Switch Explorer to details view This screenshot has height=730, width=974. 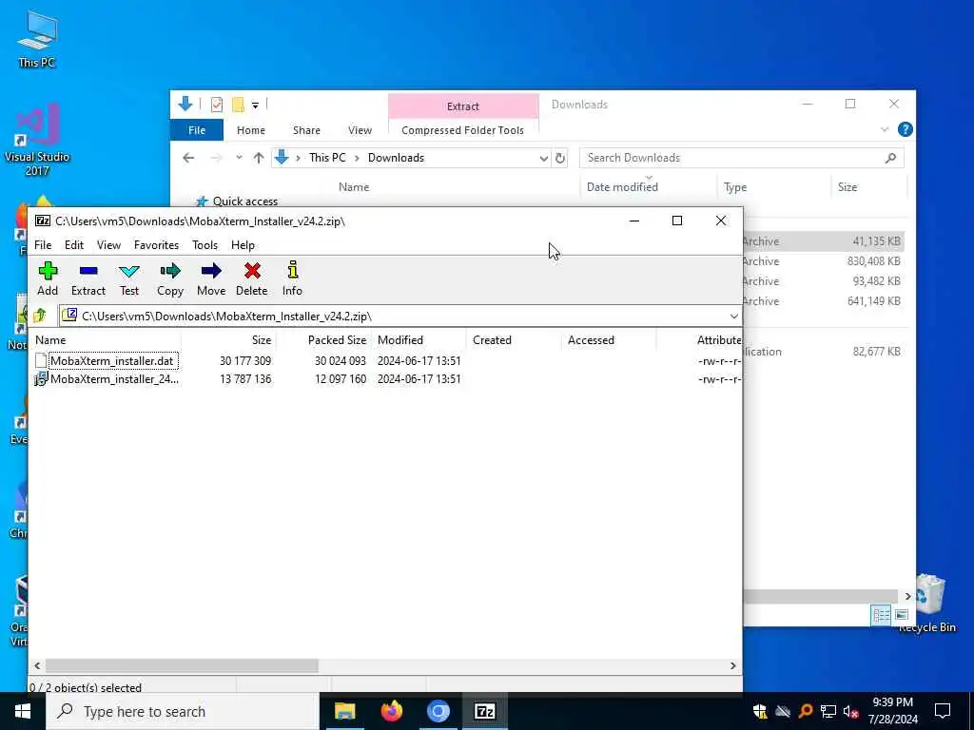click(x=881, y=615)
